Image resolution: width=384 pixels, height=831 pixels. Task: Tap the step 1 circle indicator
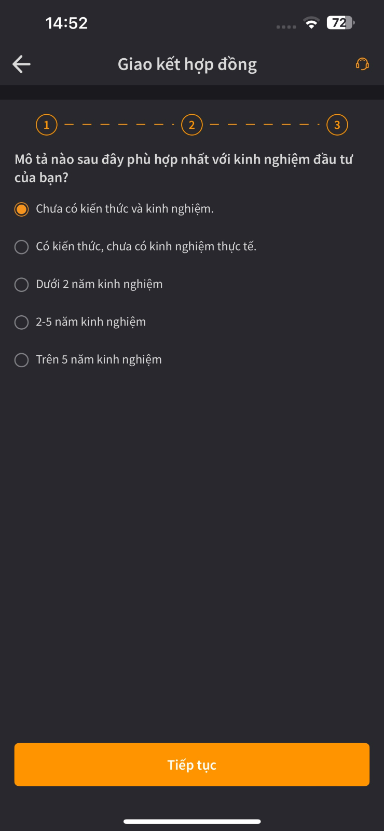point(47,125)
